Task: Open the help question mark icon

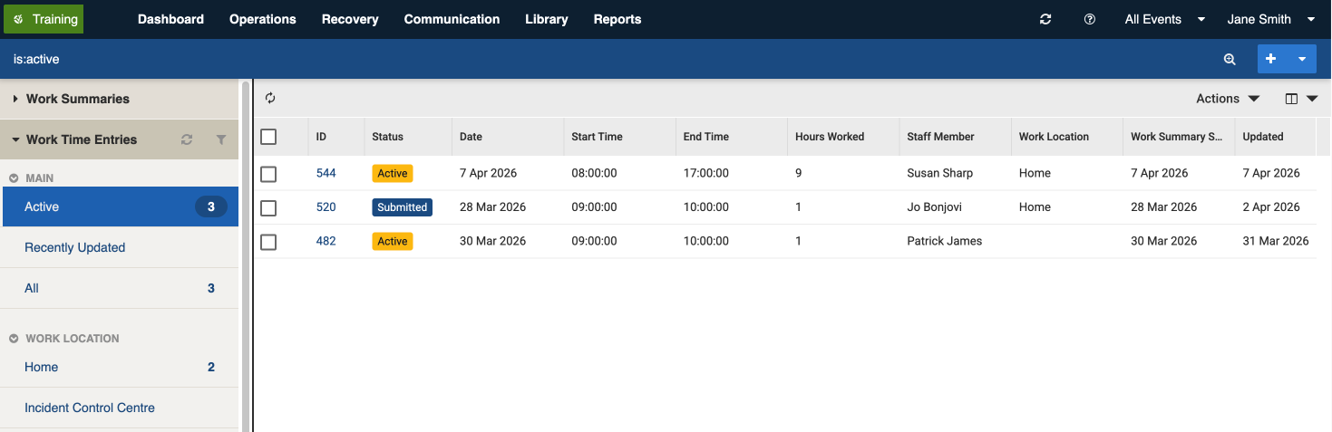Action: pyautogui.click(x=1090, y=19)
